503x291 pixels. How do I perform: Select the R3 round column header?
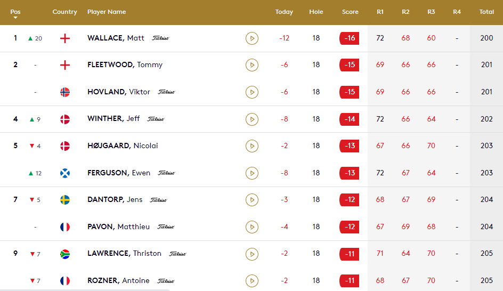tap(431, 12)
